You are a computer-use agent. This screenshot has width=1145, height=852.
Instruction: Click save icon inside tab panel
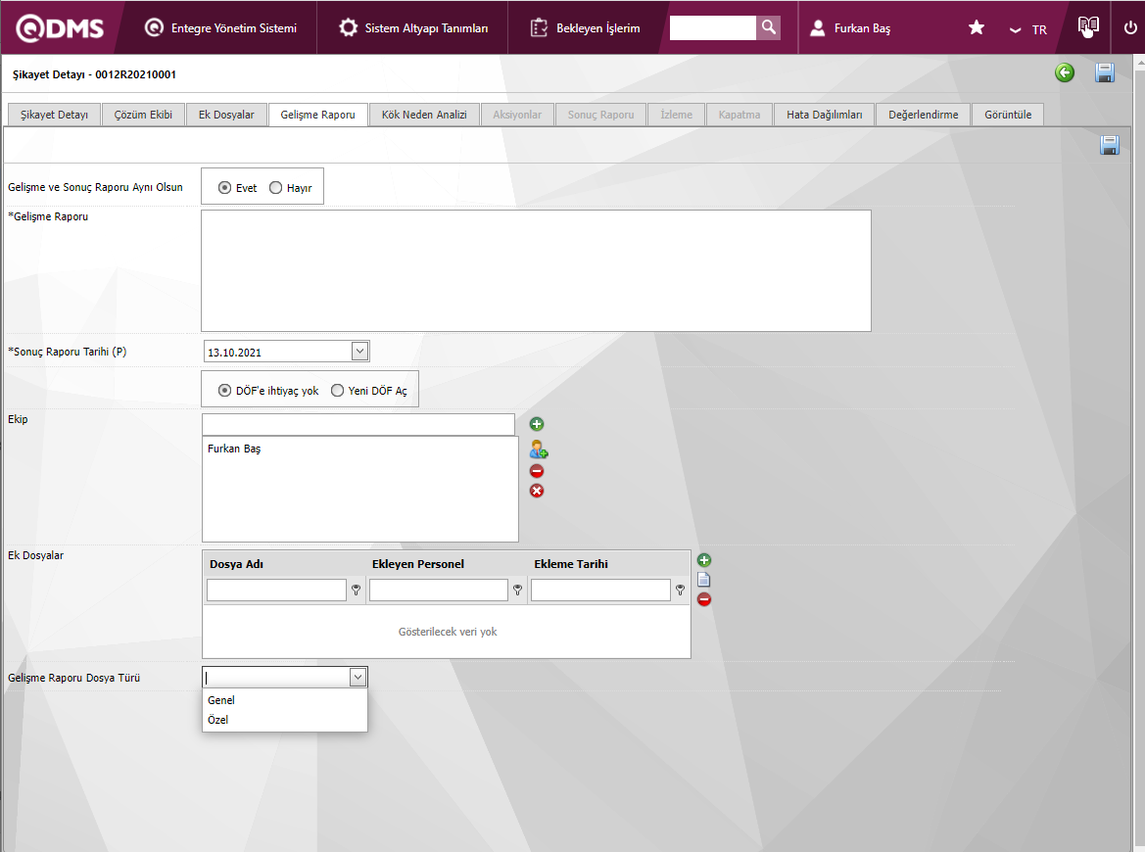[x=1109, y=145]
